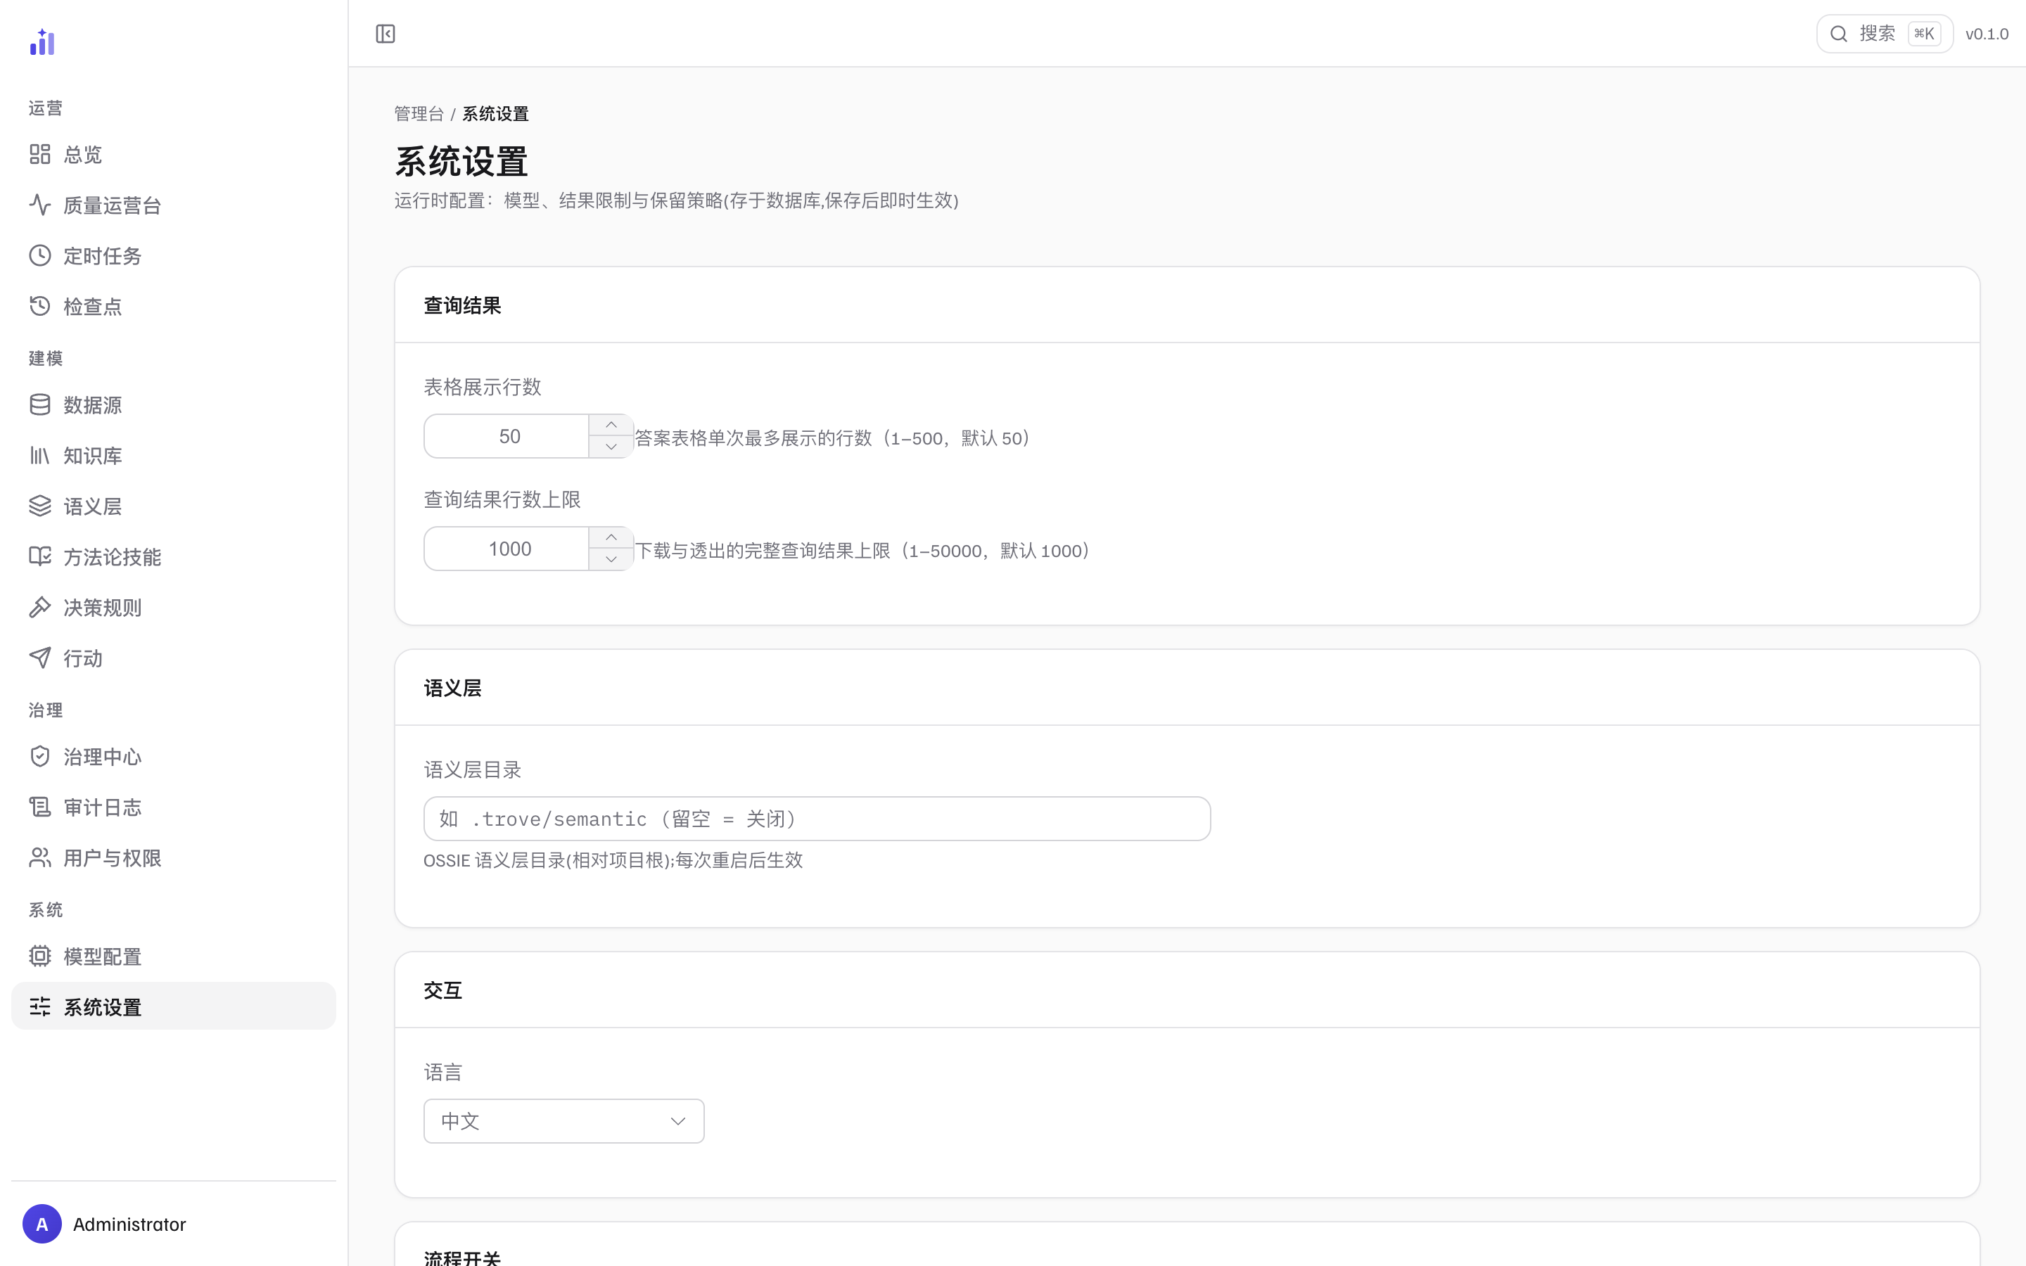Image resolution: width=2026 pixels, height=1266 pixels.
Task: Click the layers icon for 语义层
Action: coord(39,506)
